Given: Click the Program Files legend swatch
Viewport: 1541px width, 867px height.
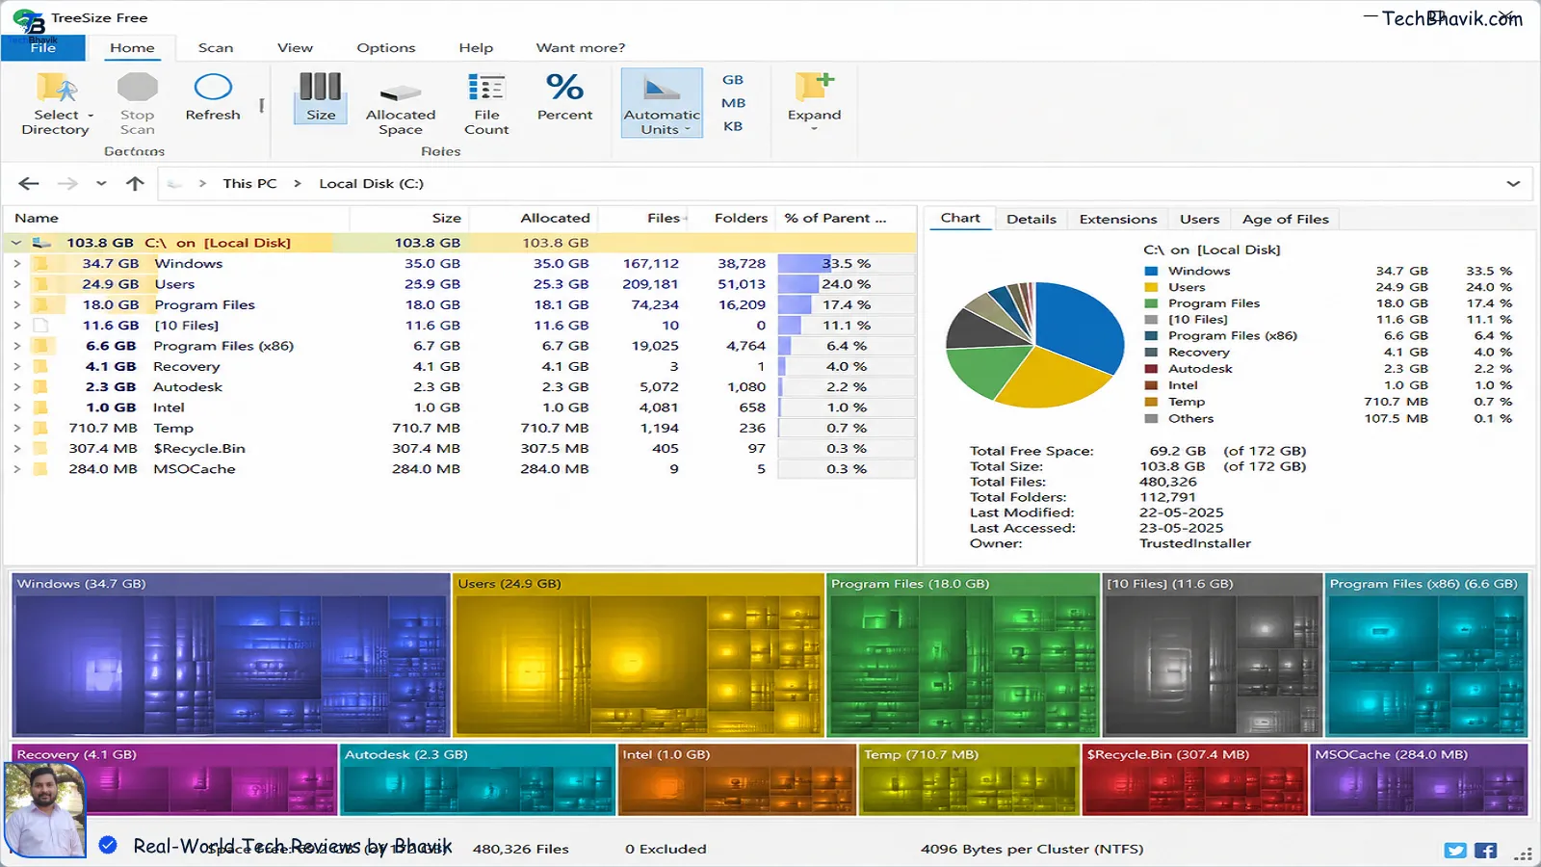Looking at the screenshot, I should point(1151,303).
